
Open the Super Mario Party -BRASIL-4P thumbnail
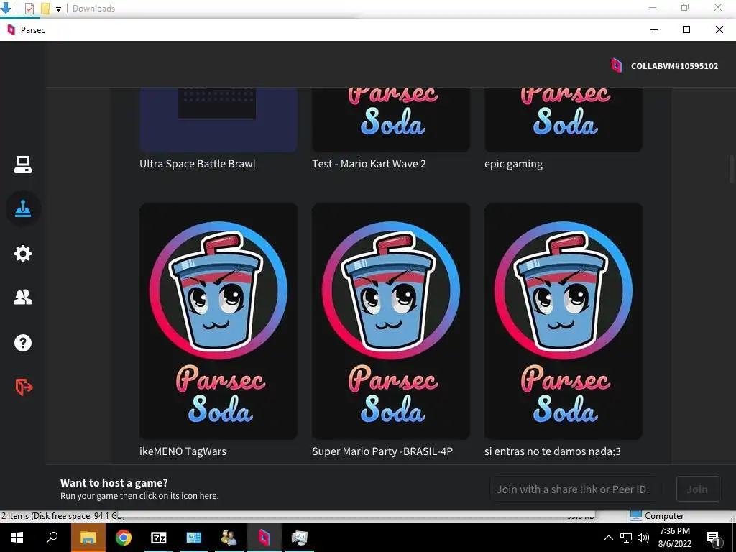(390, 321)
